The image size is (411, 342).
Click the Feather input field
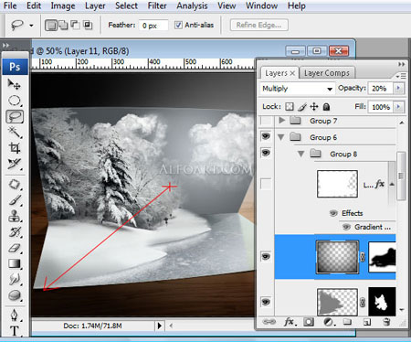pos(153,26)
